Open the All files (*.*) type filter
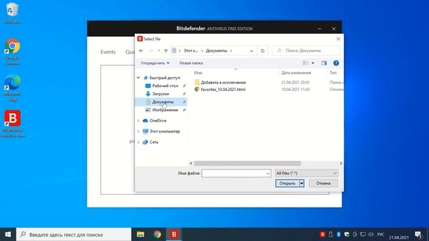This screenshot has width=429, height=241. (306, 173)
